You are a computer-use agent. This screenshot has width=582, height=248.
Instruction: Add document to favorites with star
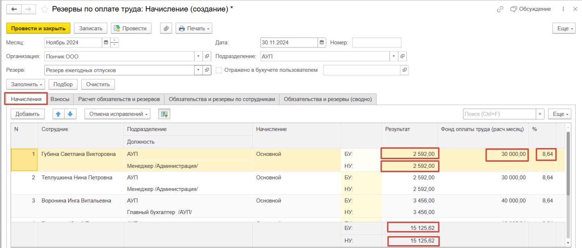pos(45,9)
